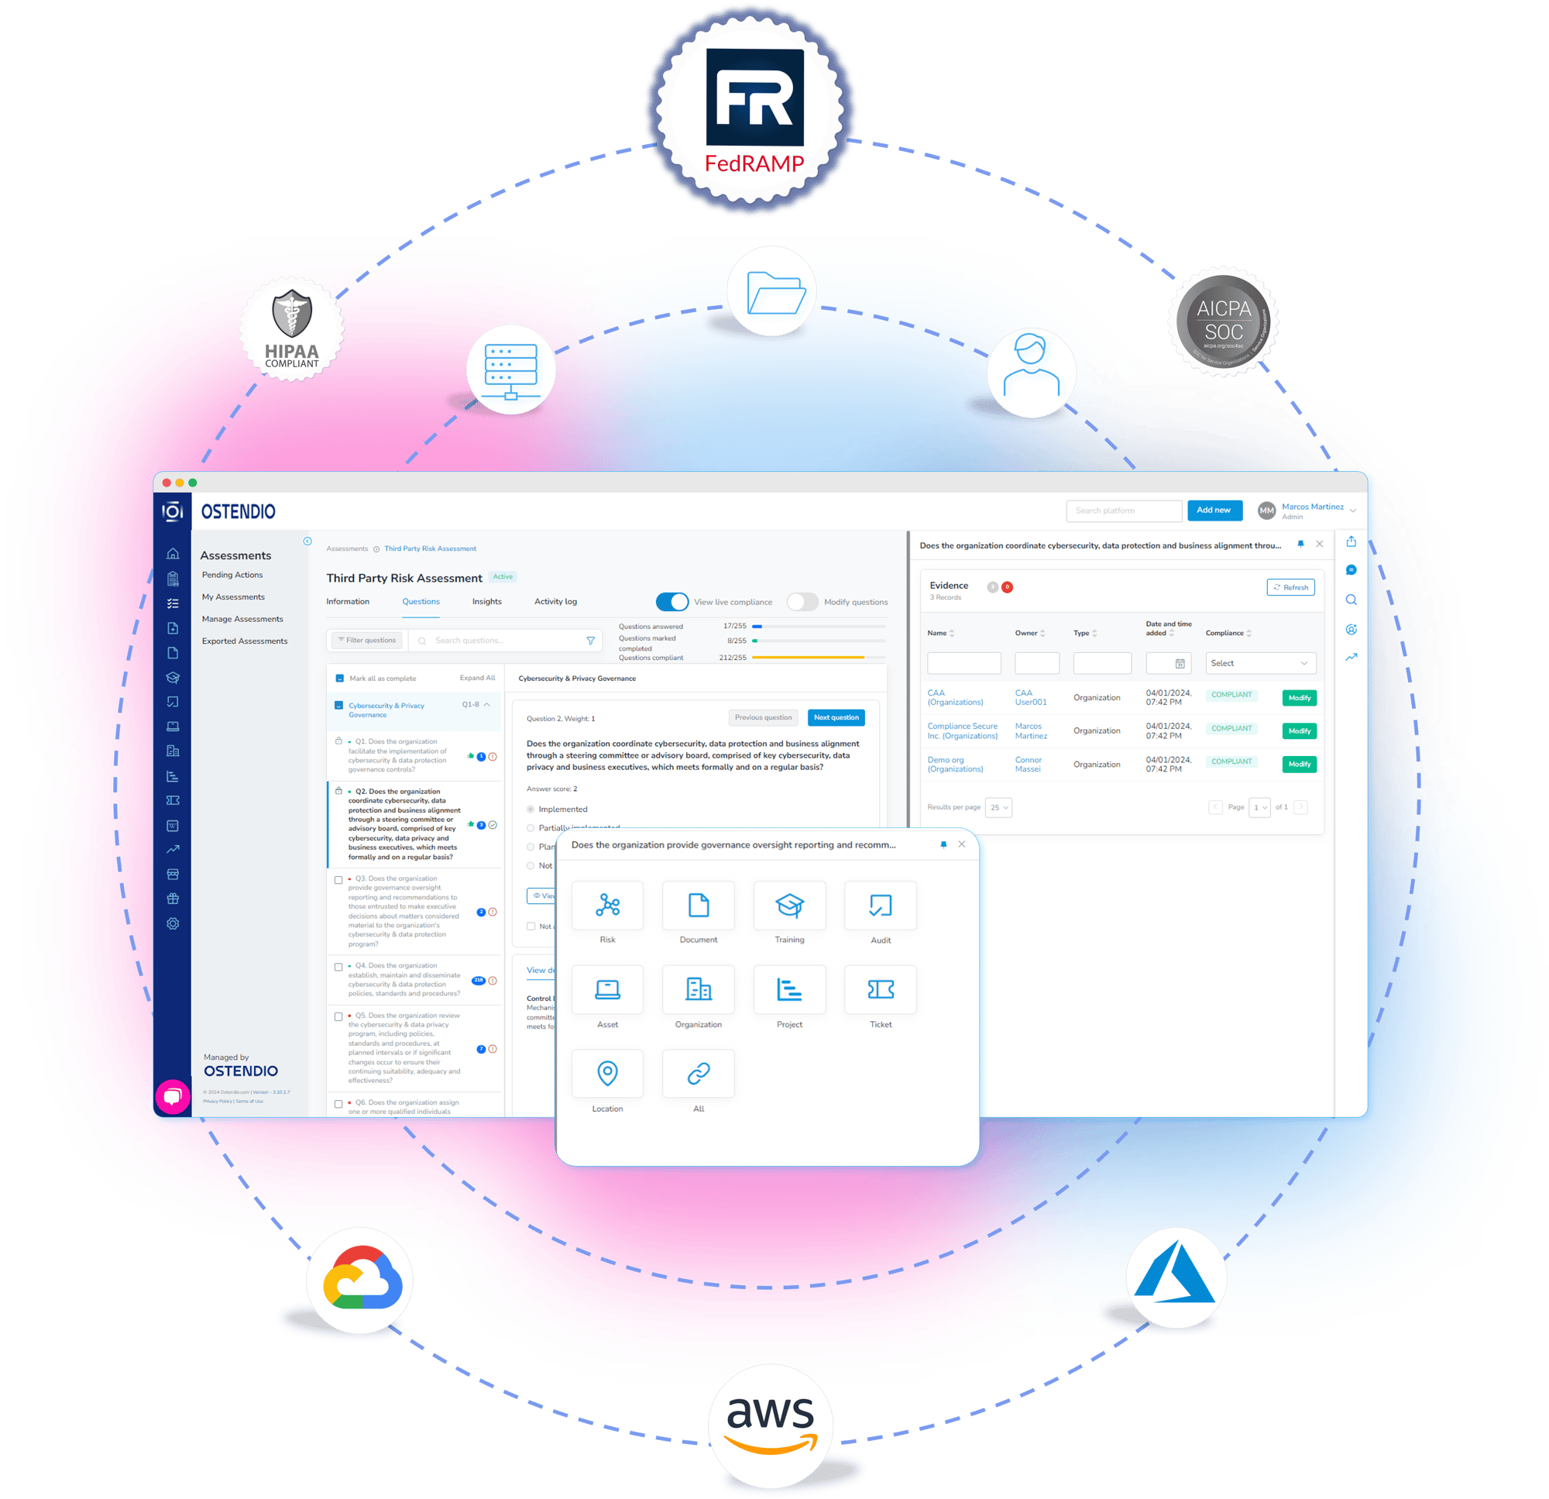The image size is (1549, 1499).
Task: Click the filter funnel in question search
Action: (x=590, y=641)
